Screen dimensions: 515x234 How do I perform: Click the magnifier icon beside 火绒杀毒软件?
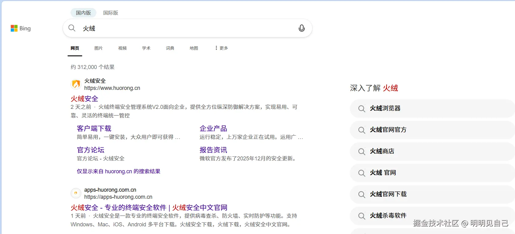click(x=362, y=216)
